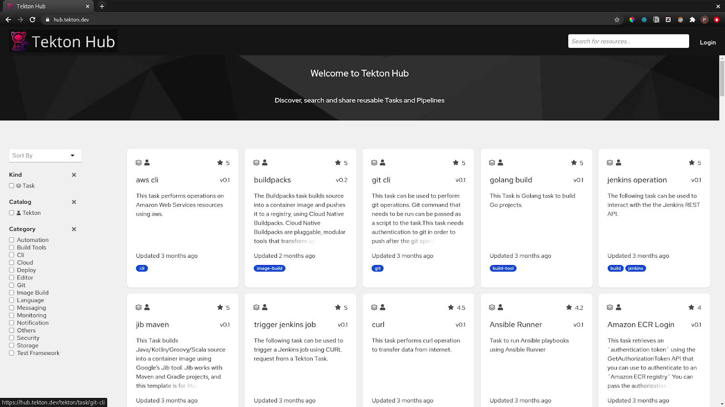This screenshot has height=407, width=725.
Task: Check the Cloud category
Action: pyautogui.click(x=12, y=262)
